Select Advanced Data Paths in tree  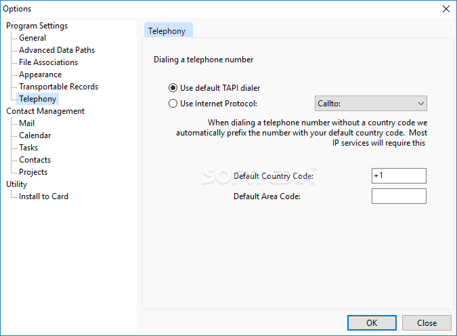[57, 50]
